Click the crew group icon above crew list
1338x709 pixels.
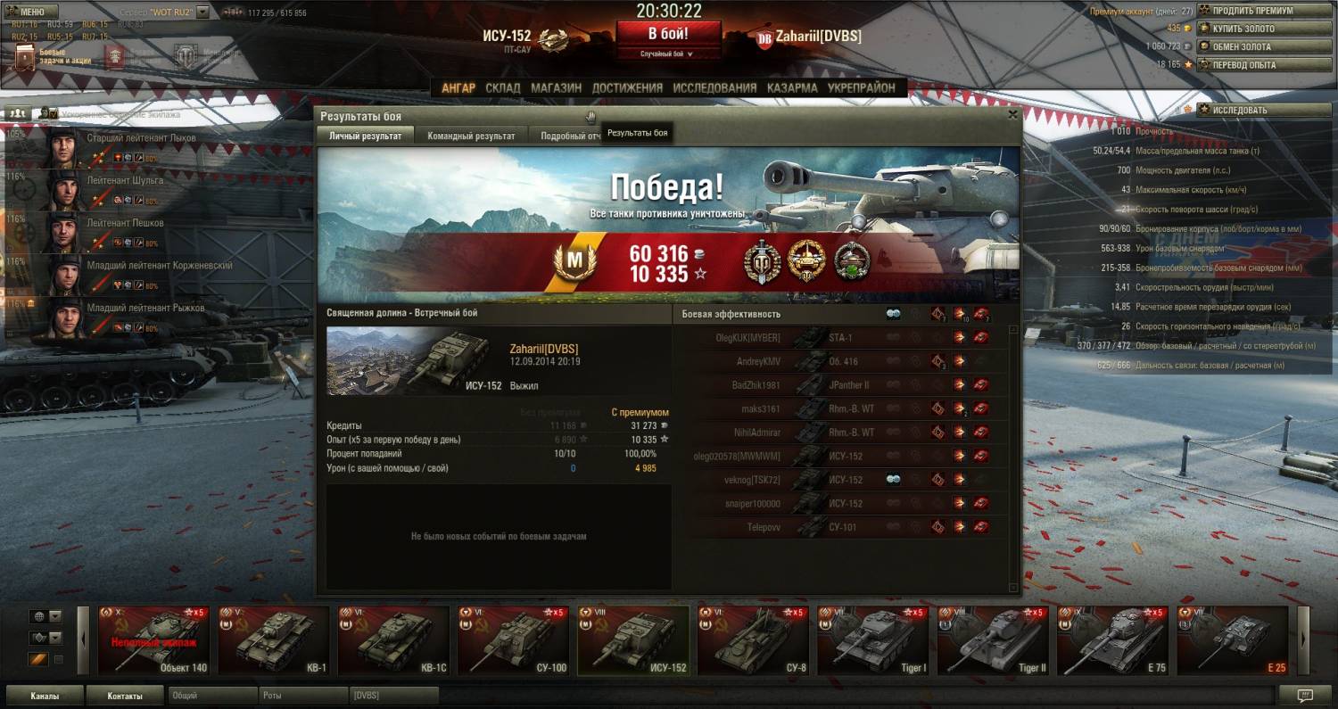[17, 114]
